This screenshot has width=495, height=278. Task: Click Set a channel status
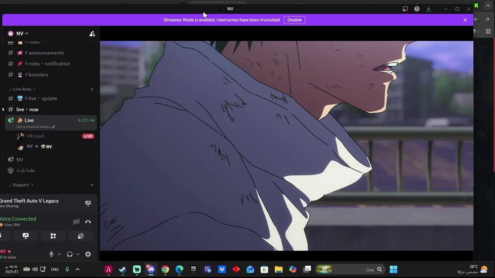coord(36,127)
